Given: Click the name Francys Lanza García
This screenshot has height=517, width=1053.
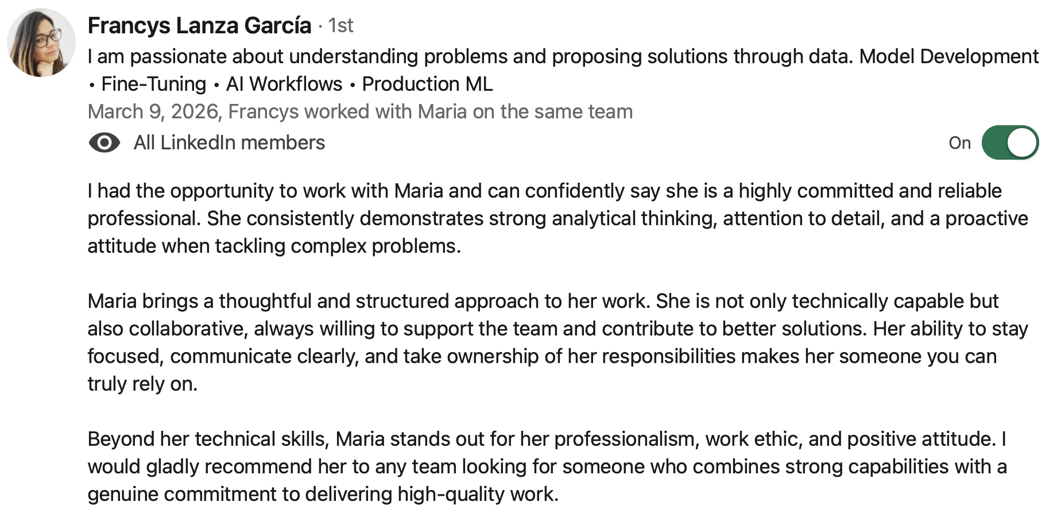Looking at the screenshot, I should 199,26.
